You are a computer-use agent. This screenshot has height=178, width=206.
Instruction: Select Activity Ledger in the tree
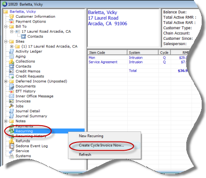click(29, 51)
